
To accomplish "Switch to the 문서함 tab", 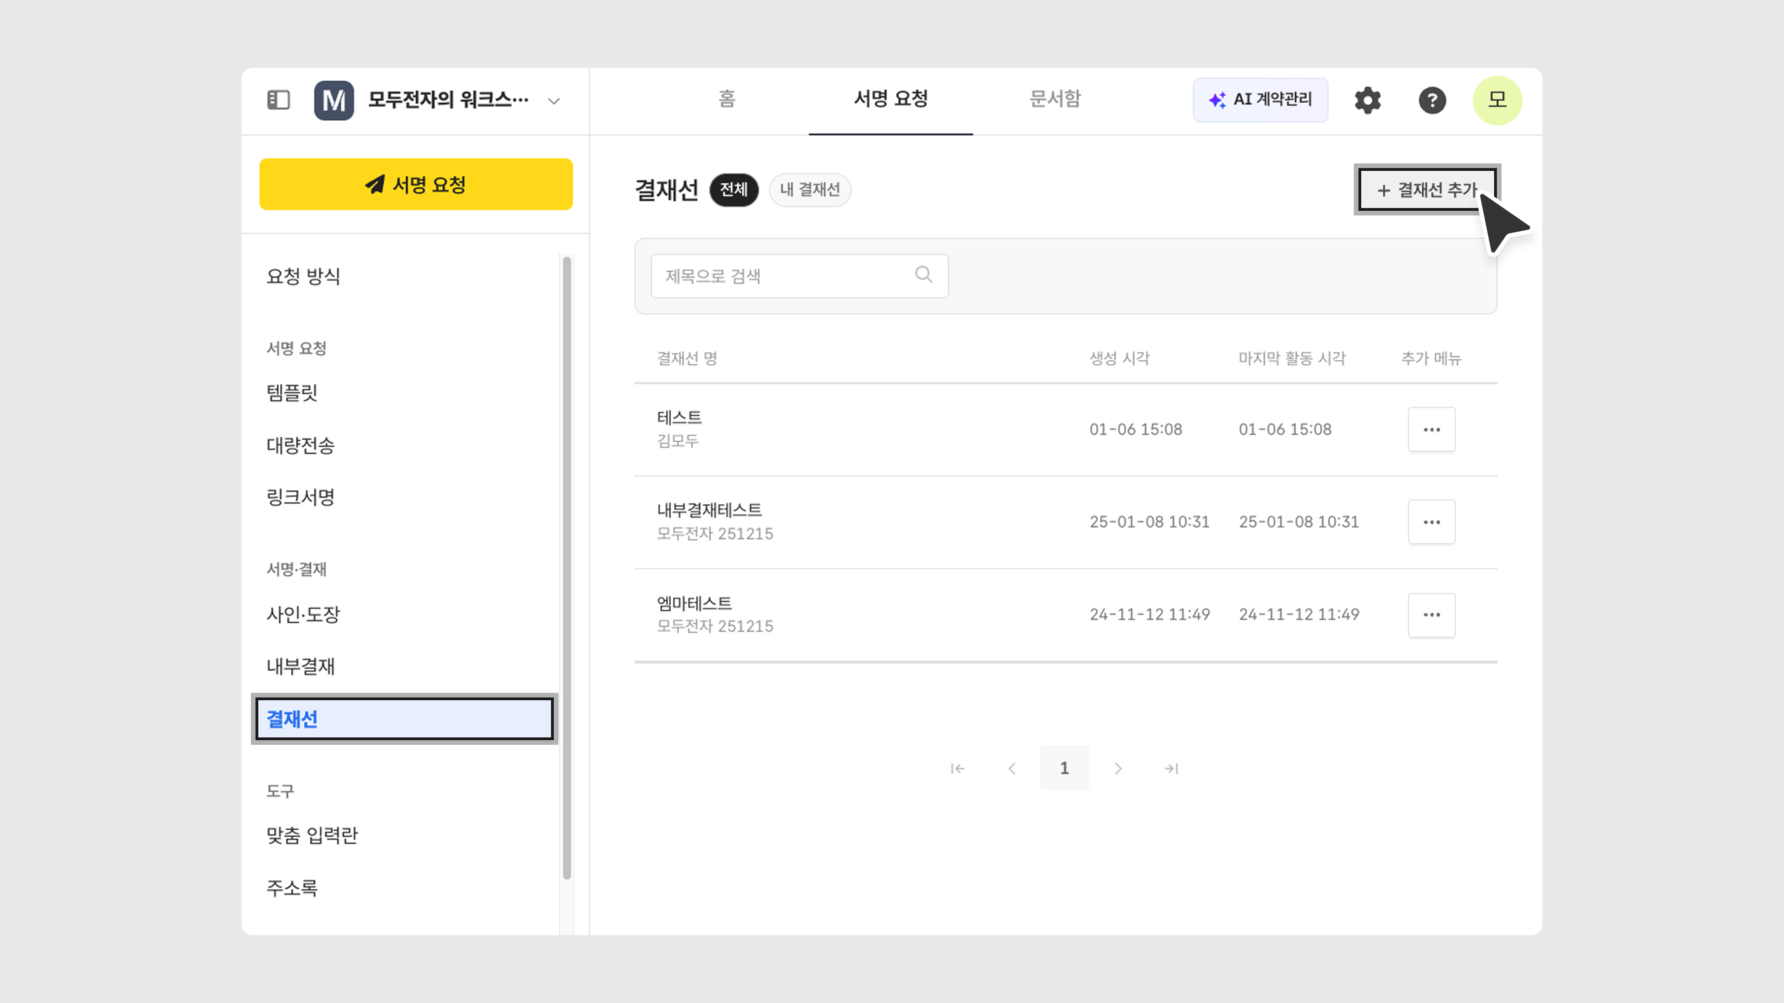I will [1054, 99].
